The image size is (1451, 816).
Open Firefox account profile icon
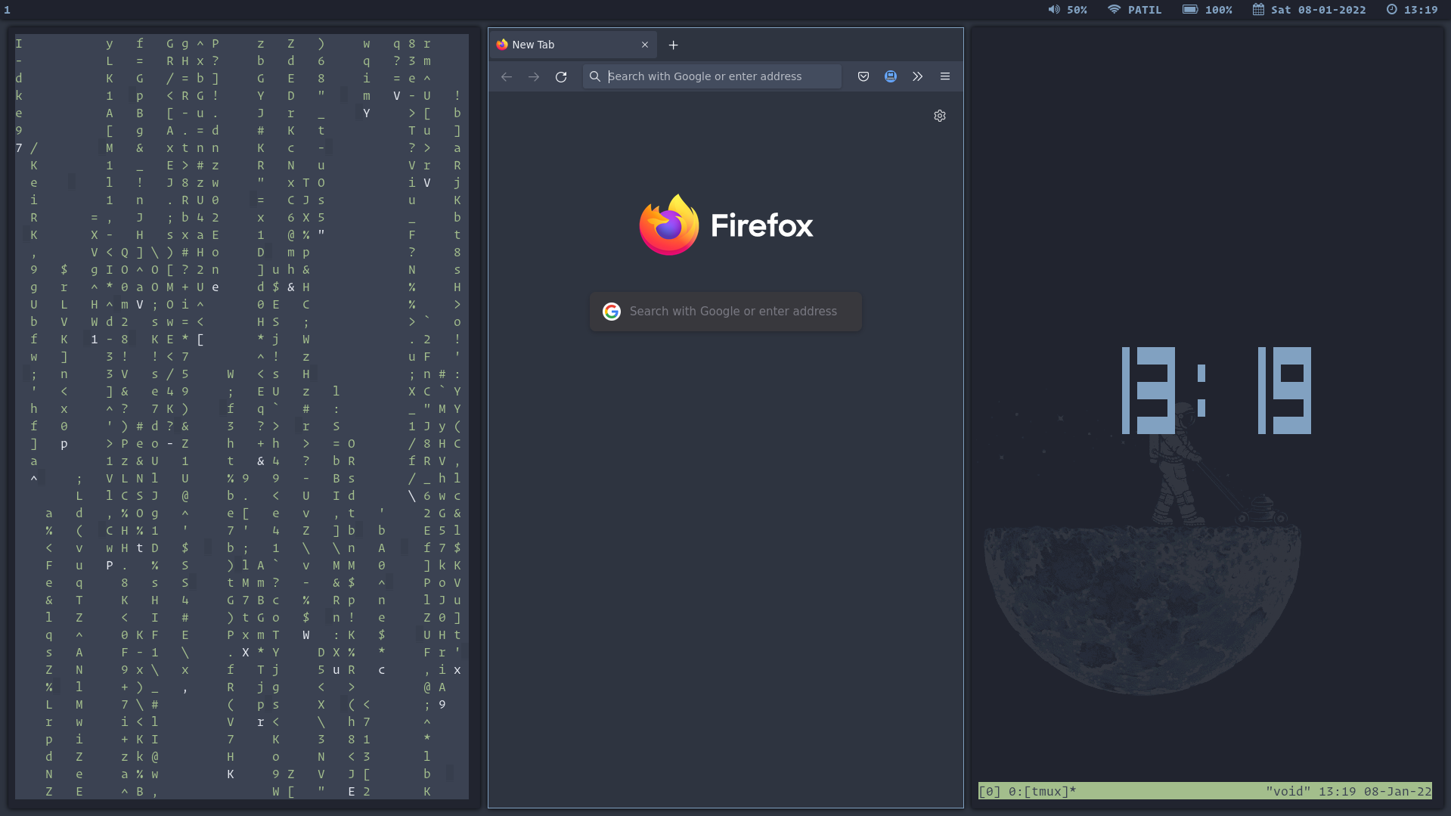891,76
